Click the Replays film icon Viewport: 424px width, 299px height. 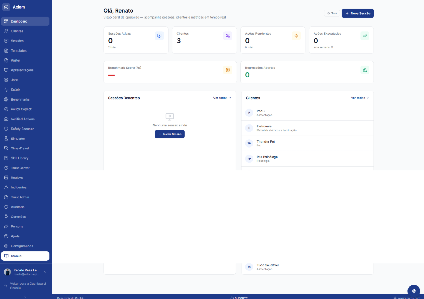point(6,178)
